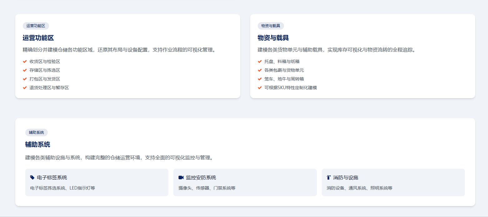
Task: Click the description starting 精确划分并建模仓储各功能区域
Action: pyautogui.click(x=120, y=50)
